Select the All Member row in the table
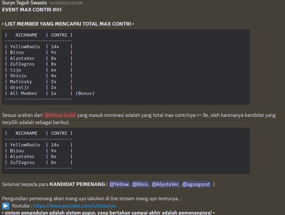285x215 pixels. [24, 93]
